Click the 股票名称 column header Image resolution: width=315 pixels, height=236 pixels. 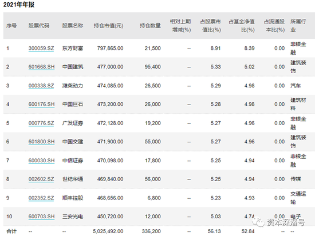pos(73,26)
